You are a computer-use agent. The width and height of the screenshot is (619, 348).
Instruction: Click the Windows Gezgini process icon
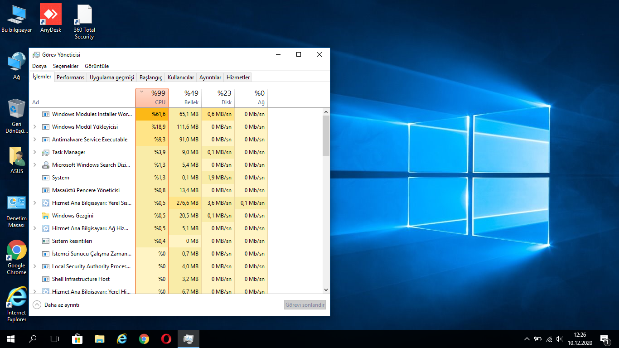click(x=46, y=216)
